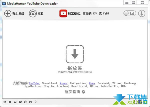The image size is (150, 107).
Task: Click the IndieShuffle service text
Action: tap(109, 86)
